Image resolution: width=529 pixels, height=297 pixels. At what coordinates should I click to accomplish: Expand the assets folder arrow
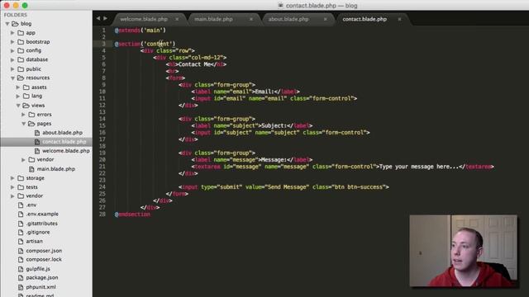click(x=18, y=87)
